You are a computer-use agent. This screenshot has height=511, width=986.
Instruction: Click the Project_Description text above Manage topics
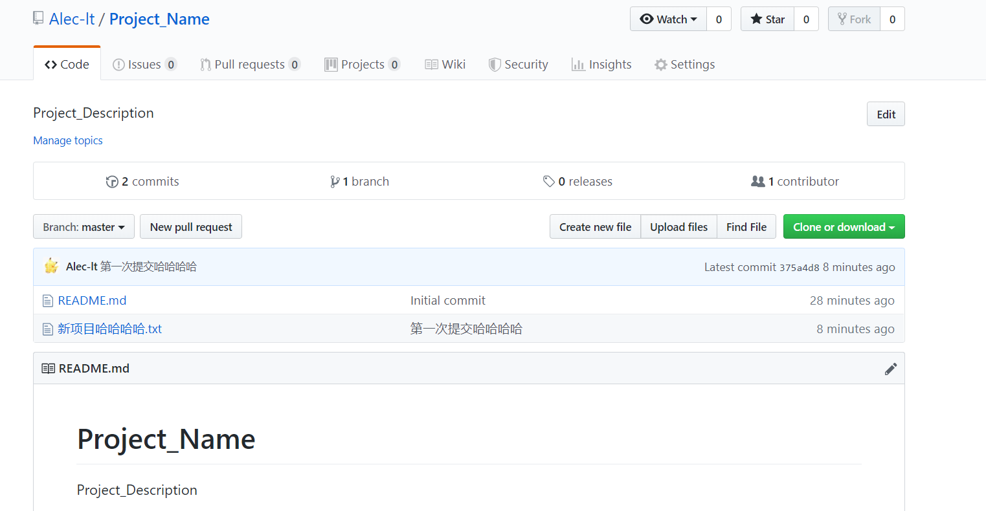[93, 113]
